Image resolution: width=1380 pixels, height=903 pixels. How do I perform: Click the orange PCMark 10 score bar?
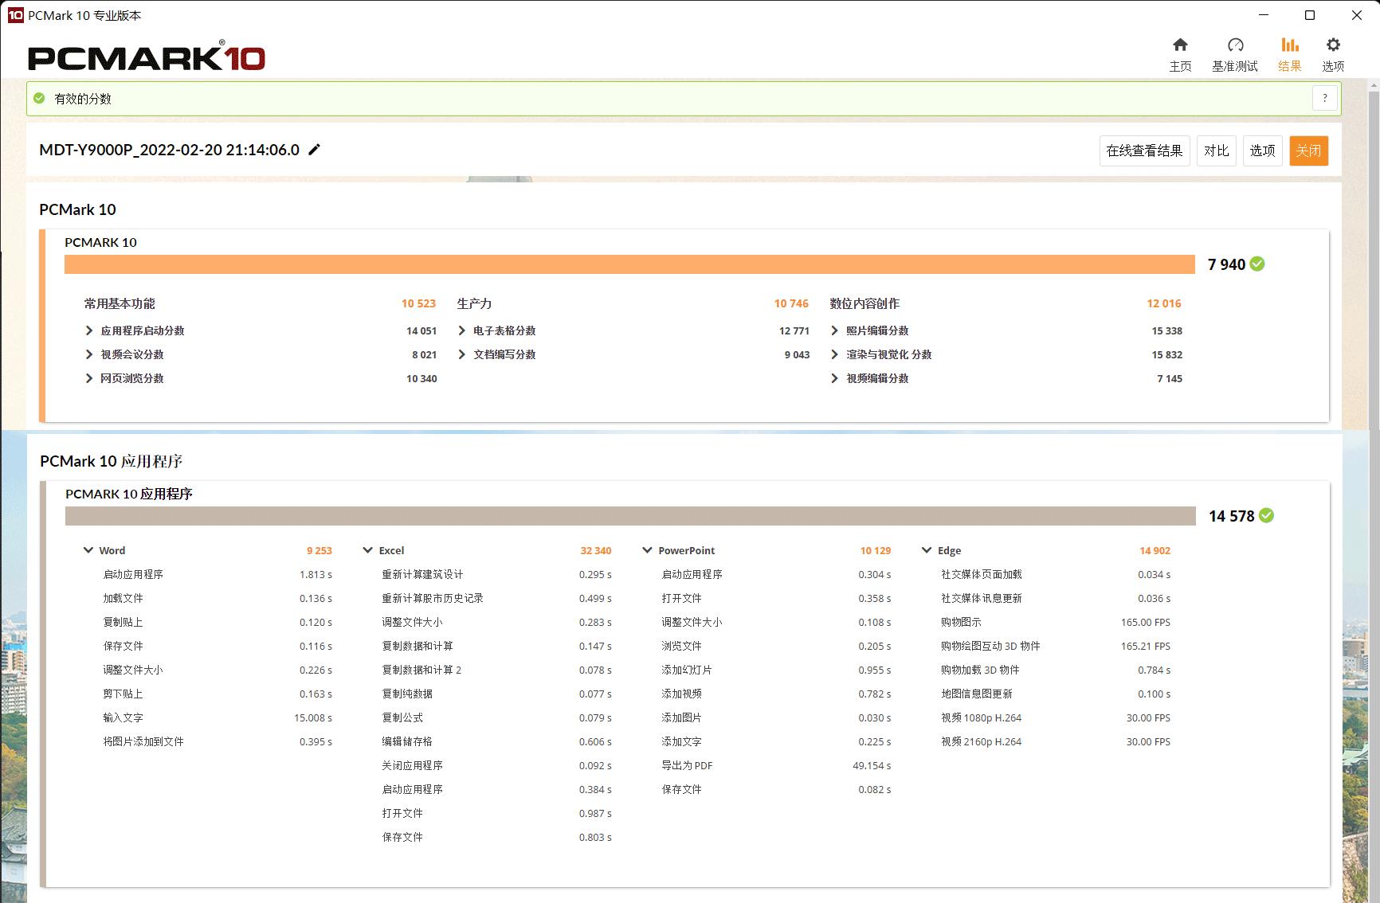click(x=629, y=264)
